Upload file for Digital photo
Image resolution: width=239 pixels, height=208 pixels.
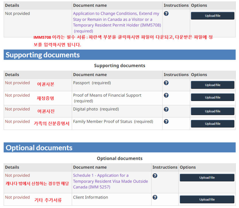pyautogui.click(x=213, y=111)
